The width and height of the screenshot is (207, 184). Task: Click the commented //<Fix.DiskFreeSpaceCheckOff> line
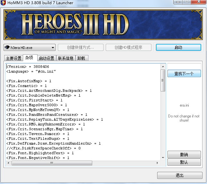click(x=43, y=148)
